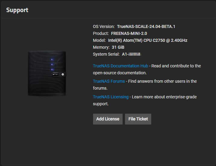
Task: Click the power button on the server image
Action: [x=63, y=74]
